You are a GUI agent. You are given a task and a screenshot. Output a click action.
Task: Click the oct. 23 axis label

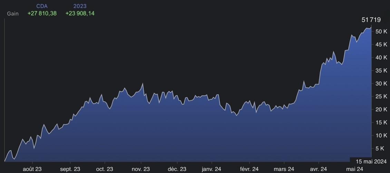click(x=105, y=169)
